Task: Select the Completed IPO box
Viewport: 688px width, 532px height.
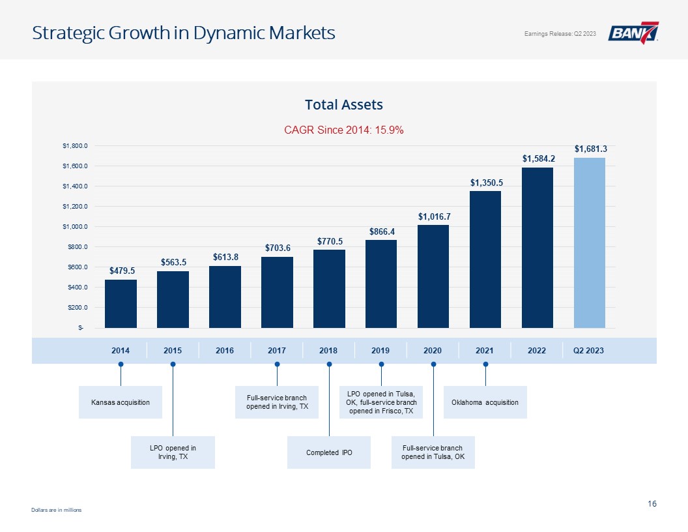Action: (329, 452)
